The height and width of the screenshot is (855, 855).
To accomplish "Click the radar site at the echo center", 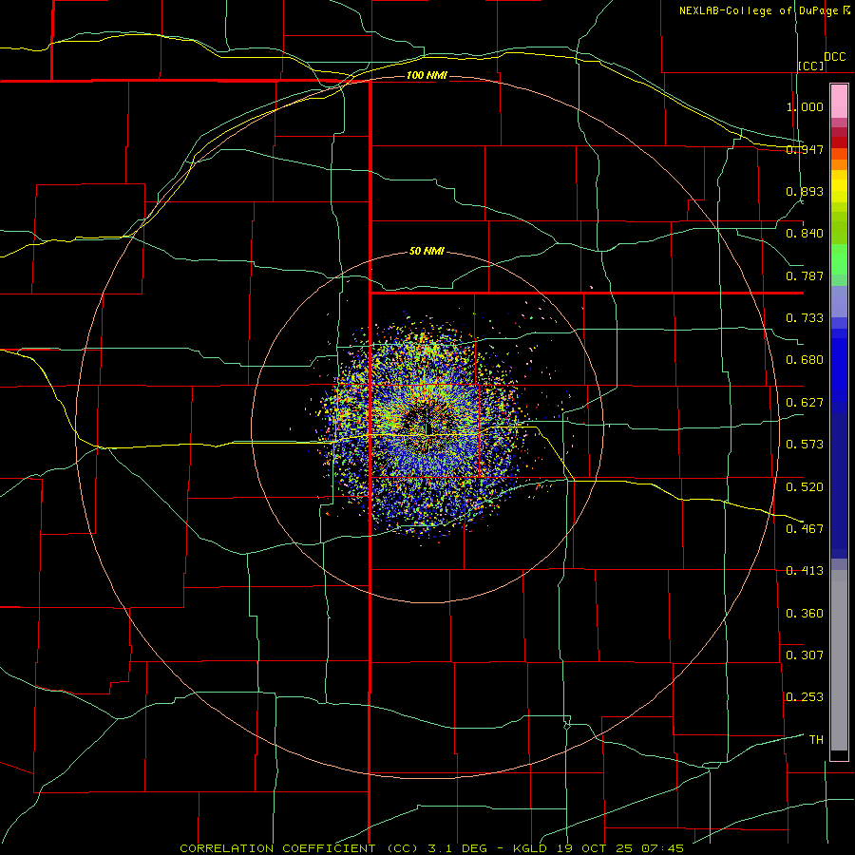I will (x=428, y=428).
